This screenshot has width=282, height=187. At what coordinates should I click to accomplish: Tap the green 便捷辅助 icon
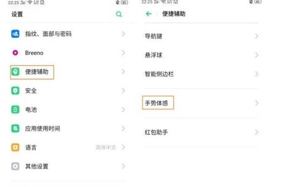click(x=15, y=72)
